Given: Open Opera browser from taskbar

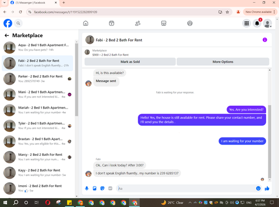Looking at the screenshot, I should coord(48,203).
